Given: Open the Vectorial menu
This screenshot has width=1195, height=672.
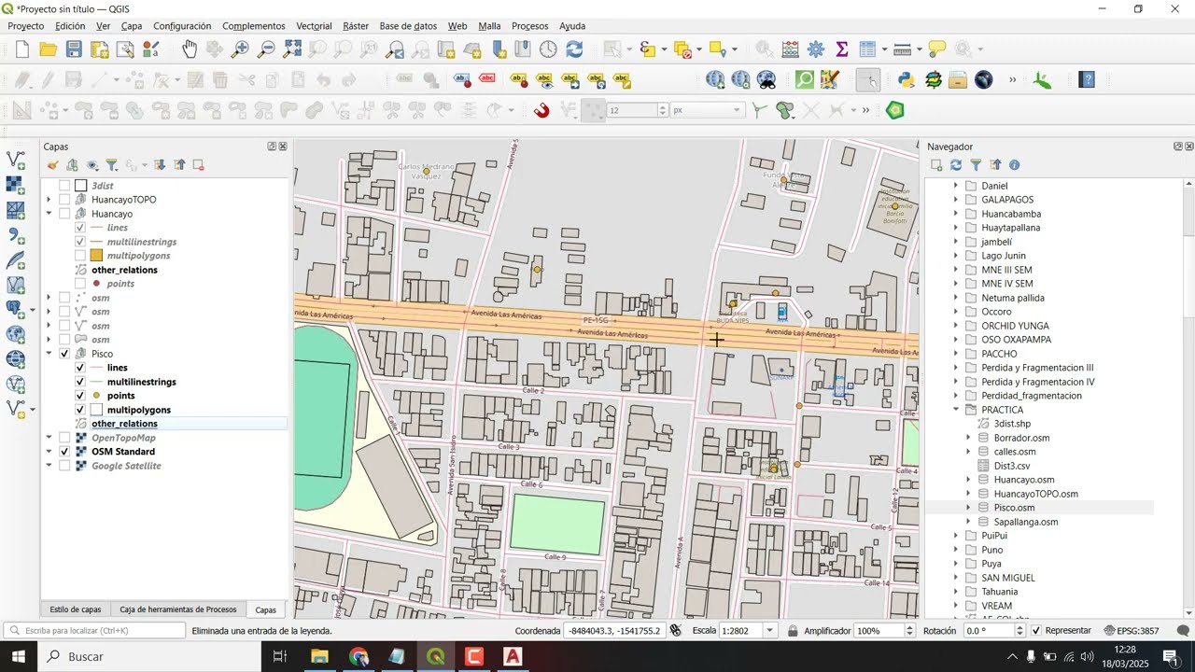Looking at the screenshot, I should click(315, 26).
